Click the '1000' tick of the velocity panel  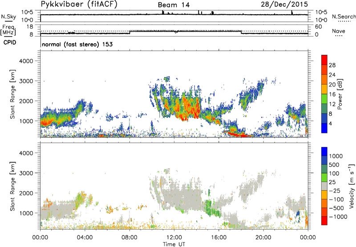coord(26,213)
